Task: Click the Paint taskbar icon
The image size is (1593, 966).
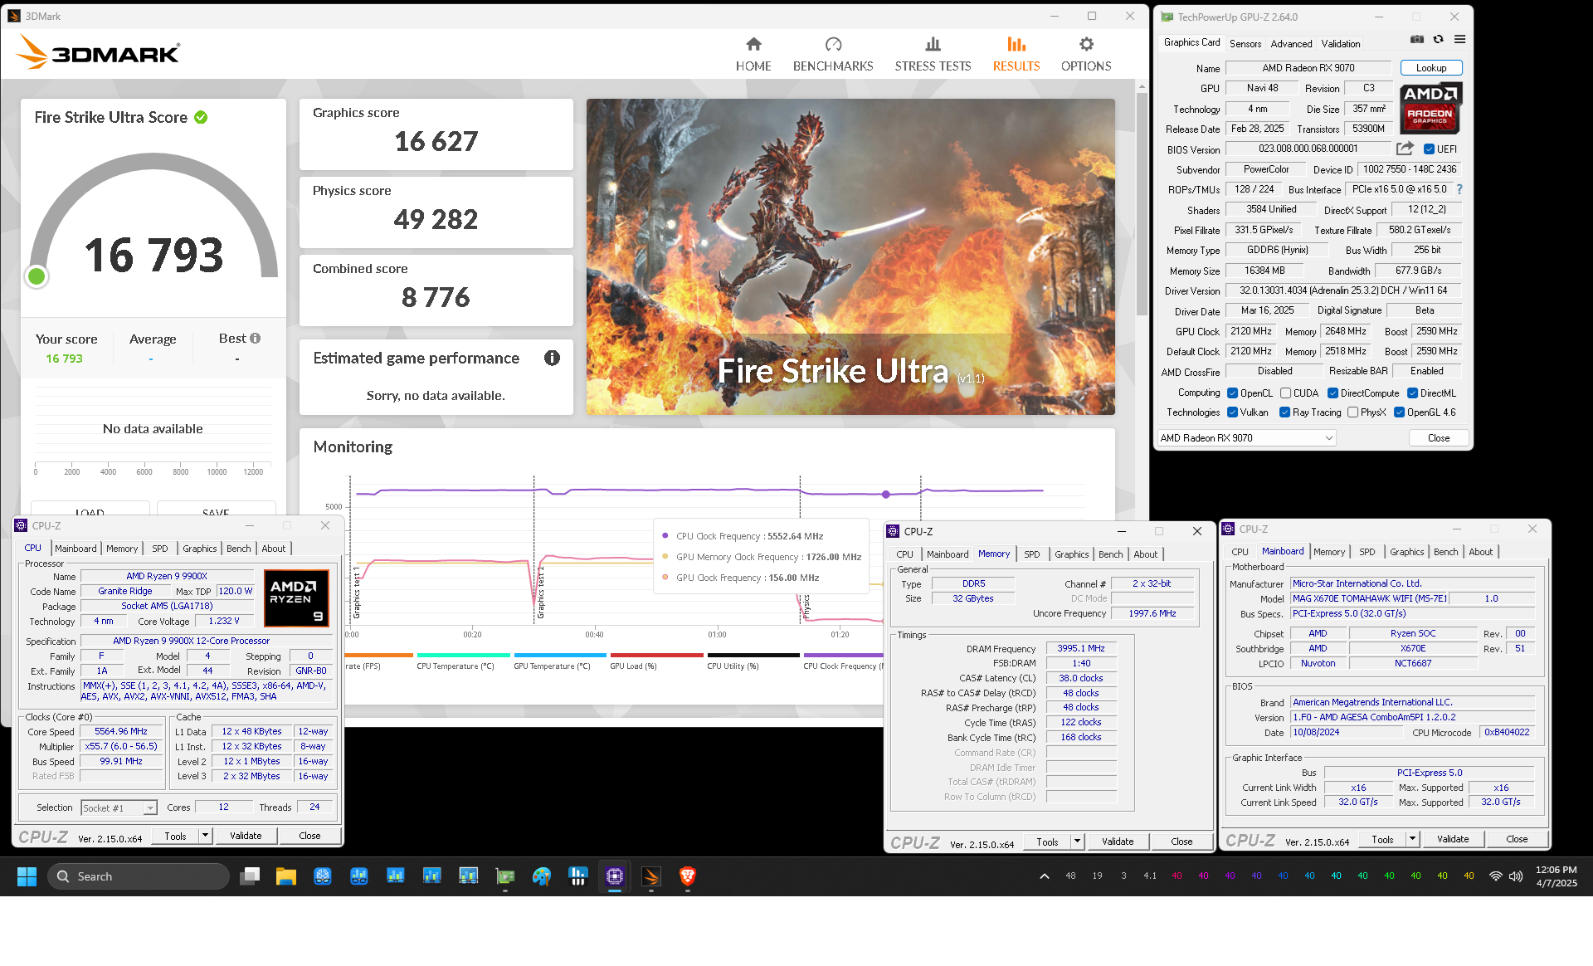Action: pos(542,876)
